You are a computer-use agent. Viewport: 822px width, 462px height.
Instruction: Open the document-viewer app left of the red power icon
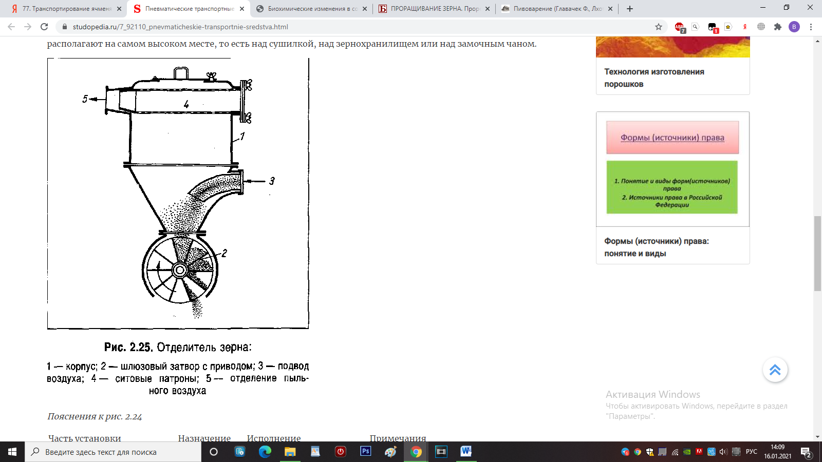(x=315, y=452)
